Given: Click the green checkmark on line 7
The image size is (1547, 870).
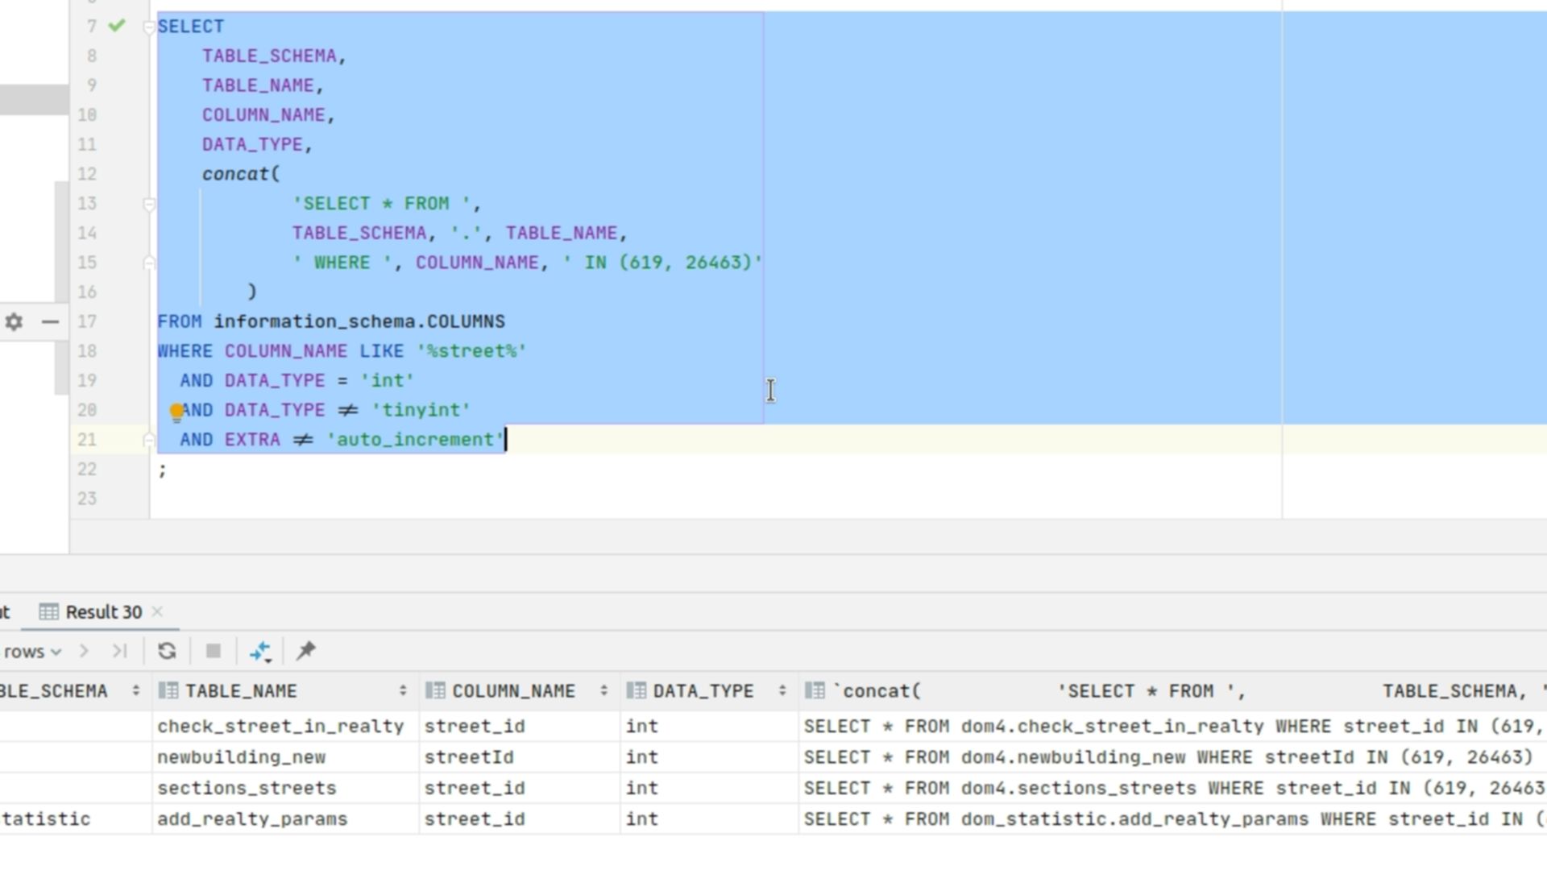Looking at the screenshot, I should click(x=117, y=26).
